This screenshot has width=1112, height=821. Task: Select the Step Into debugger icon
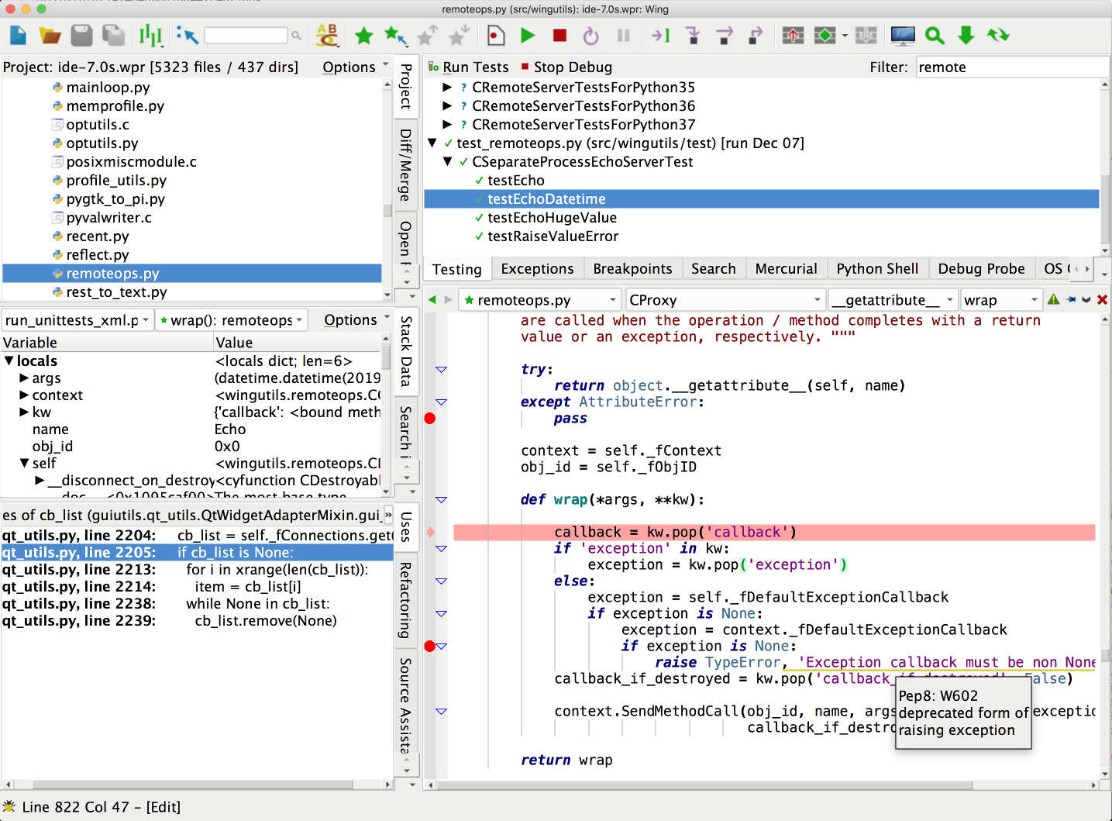693,35
